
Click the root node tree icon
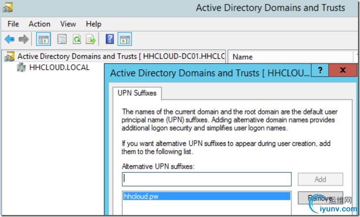(x=9, y=57)
